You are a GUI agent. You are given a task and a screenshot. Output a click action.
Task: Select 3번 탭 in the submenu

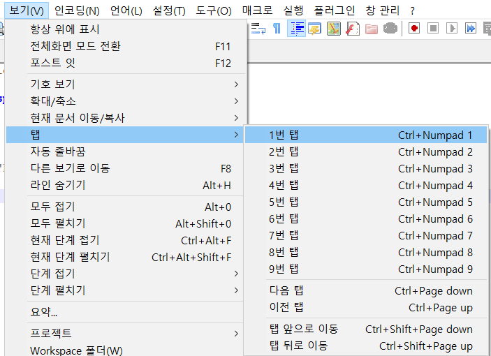[366, 169]
